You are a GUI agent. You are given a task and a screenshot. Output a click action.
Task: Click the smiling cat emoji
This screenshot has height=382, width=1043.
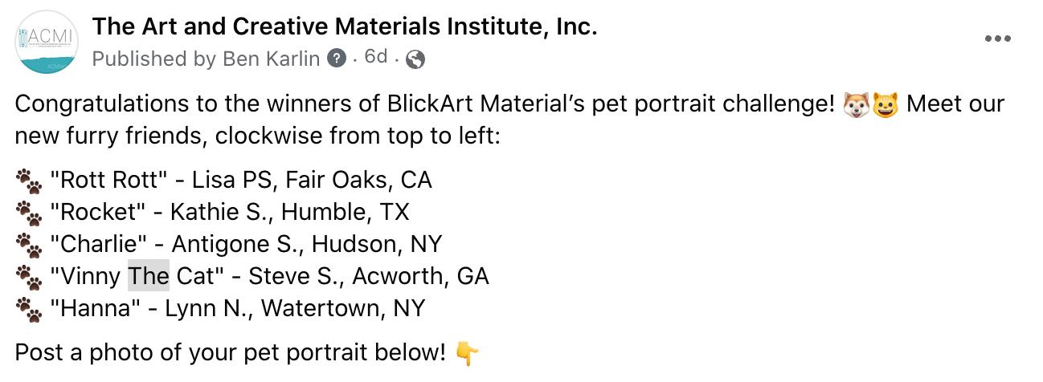[885, 105]
